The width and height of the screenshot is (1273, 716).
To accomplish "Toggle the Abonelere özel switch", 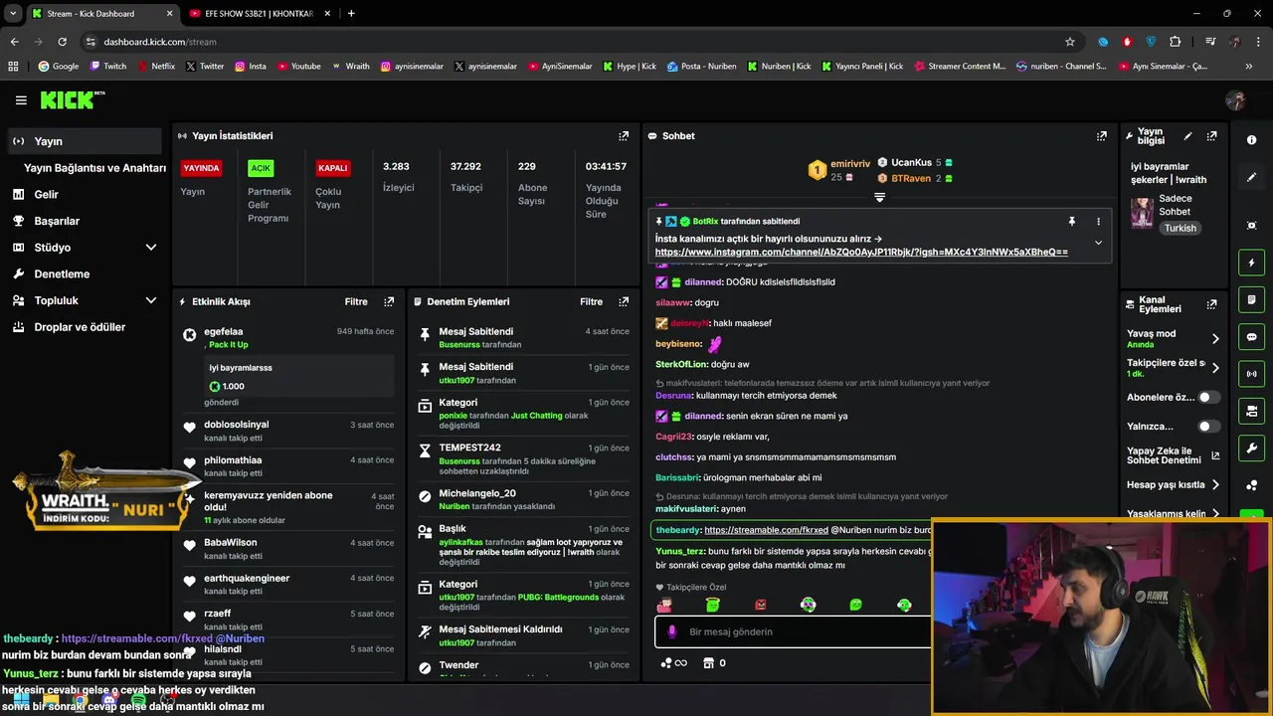I will pyautogui.click(x=1208, y=397).
